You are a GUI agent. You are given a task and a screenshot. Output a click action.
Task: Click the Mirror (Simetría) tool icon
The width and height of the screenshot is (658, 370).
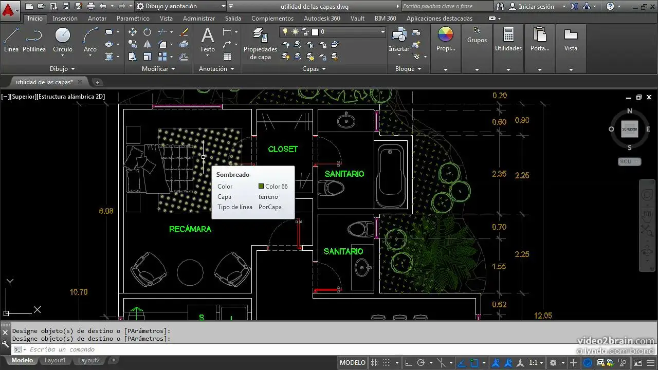[148, 44]
